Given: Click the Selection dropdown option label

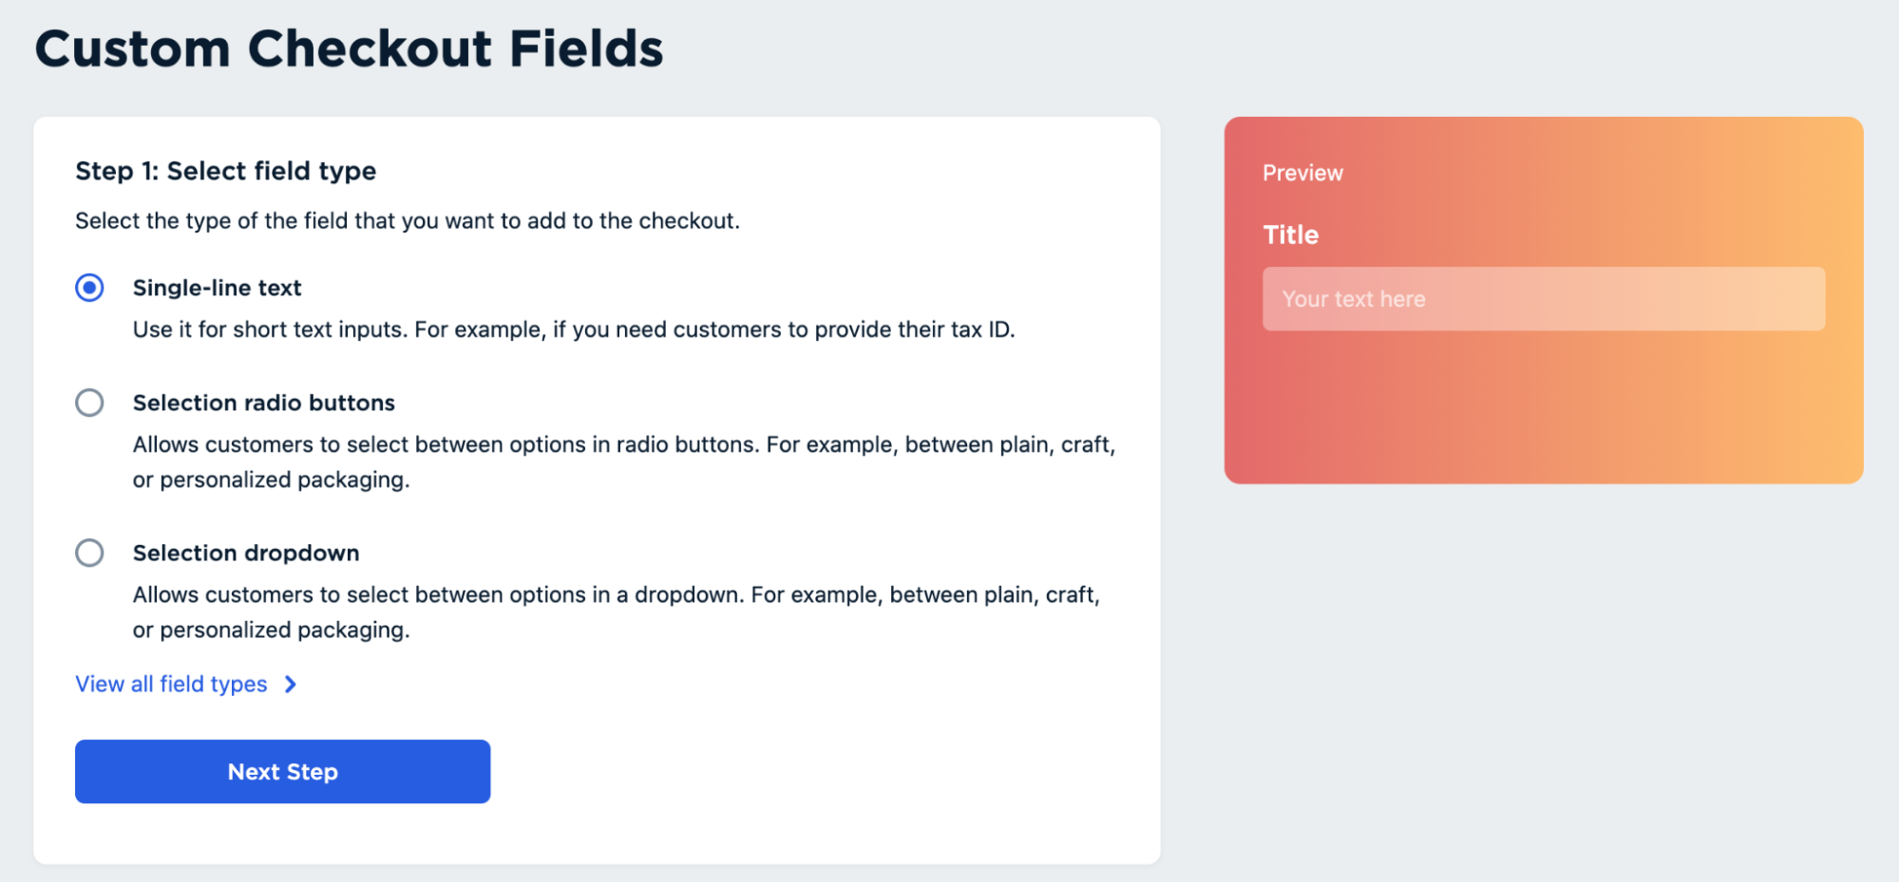Looking at the screenshot, I should click(x=245, y=553).
